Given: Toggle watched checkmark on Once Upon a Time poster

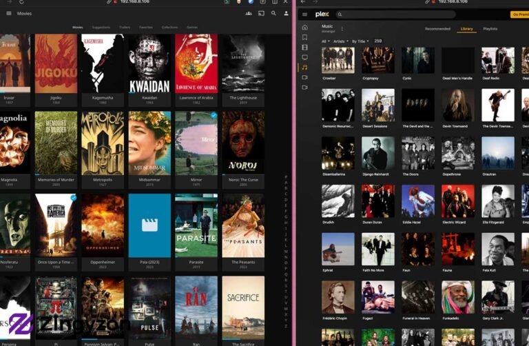Looking at the screenshot, I should 74,198.
